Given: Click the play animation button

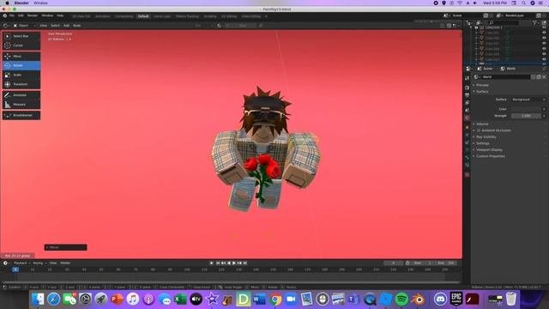Looking at the screenshot, I should click(234, 264).
